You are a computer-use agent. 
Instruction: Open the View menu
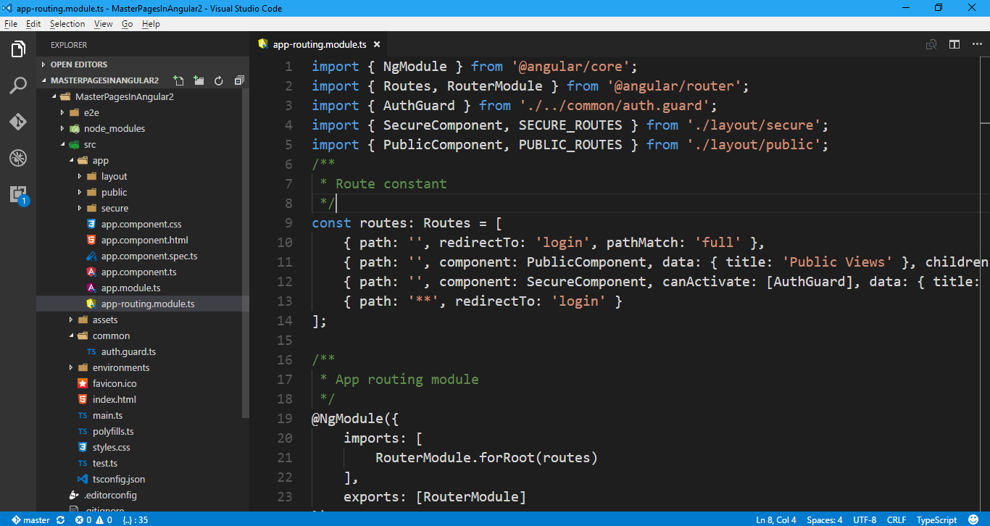(104, 24)
